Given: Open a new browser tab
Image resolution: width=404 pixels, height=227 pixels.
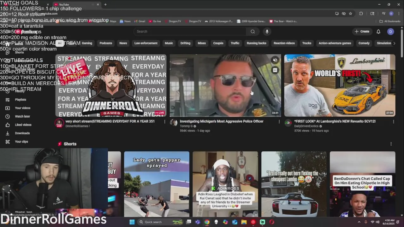Looking at the screenshot, I should pyautogui.click(x=105, y=4).
